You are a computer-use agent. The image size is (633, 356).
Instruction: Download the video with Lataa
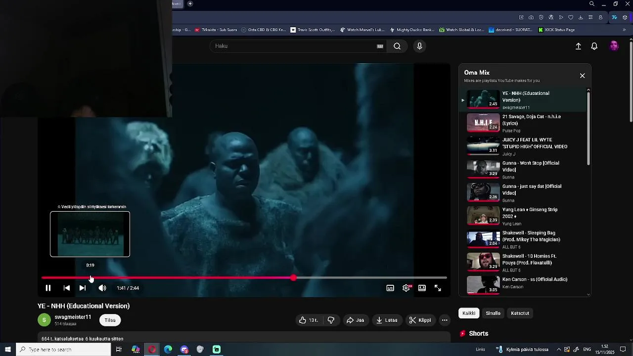pos(386,320)
